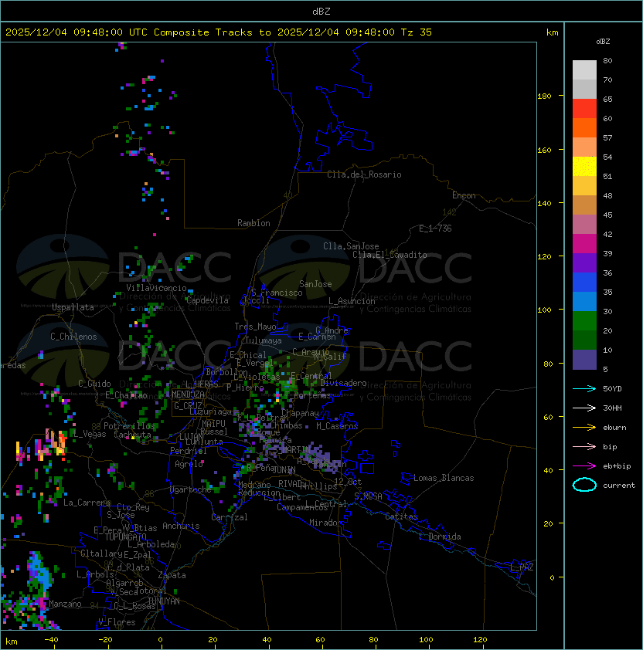Click the E_1-736 map label
Viewport: 643px width, 650px height.
[435, 229]
